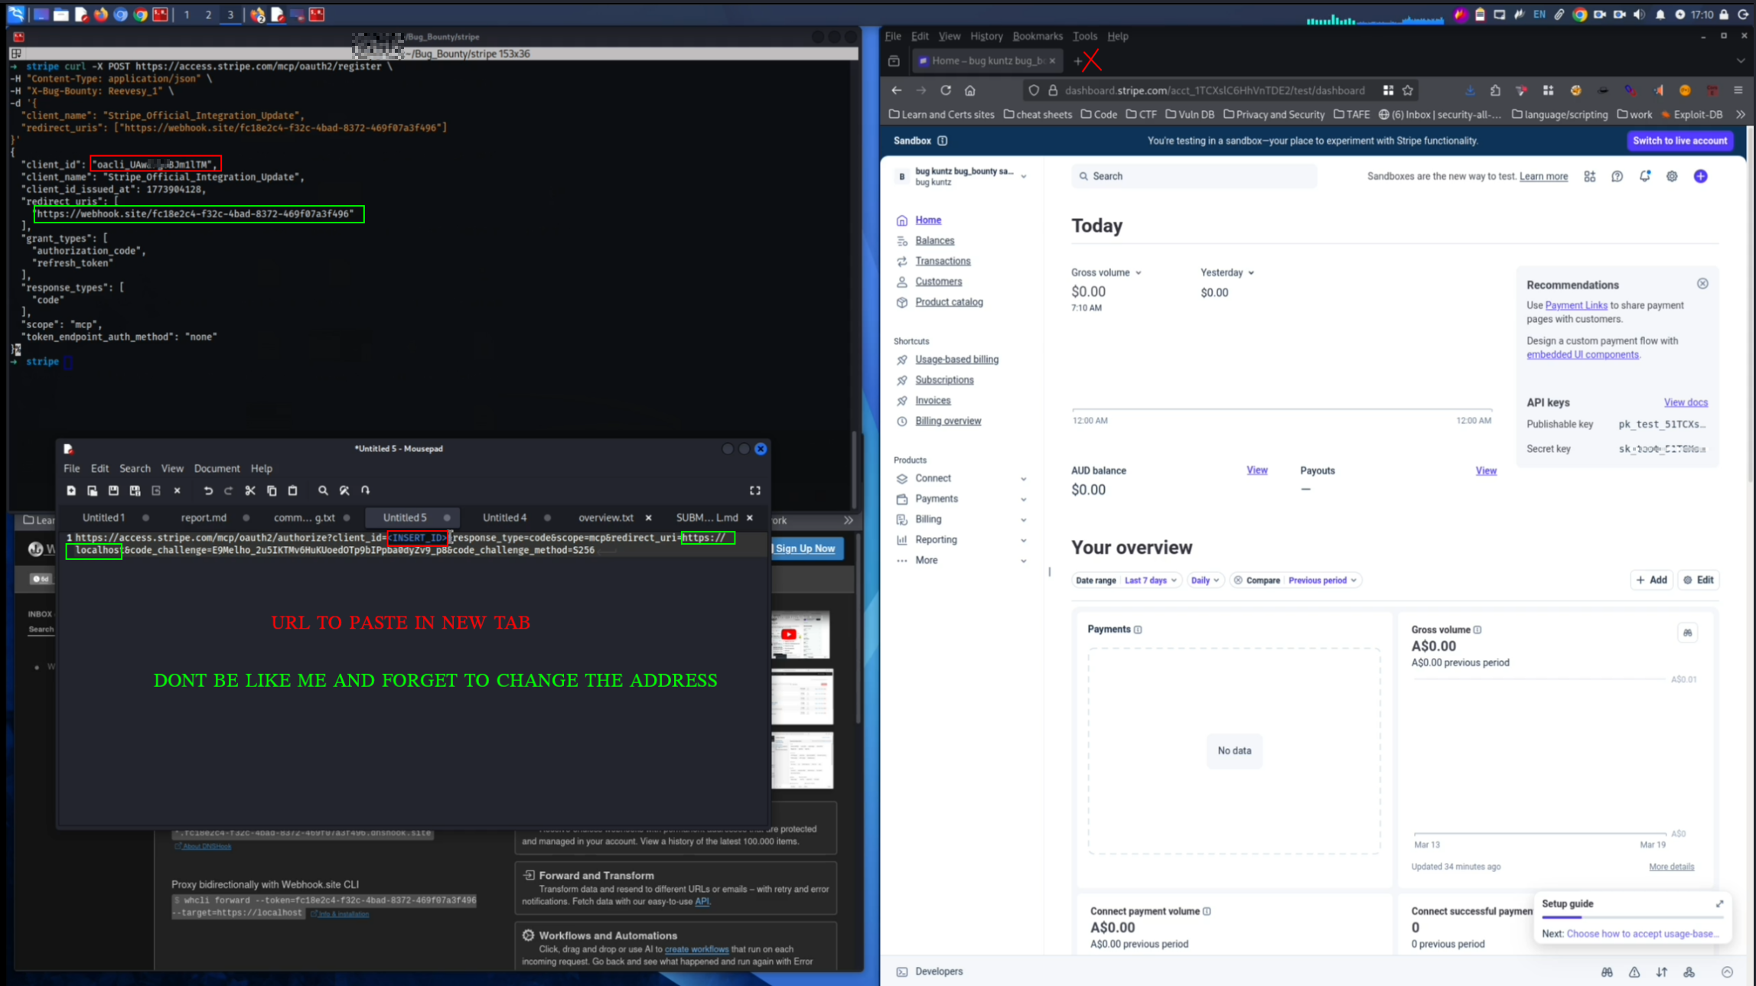This screenshot has height=986, width=1756.
Task: Click the Switch to live account button
Action: click(x=1679, y=141)
